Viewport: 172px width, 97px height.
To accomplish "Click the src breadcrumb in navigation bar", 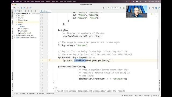I will tap(18, 8).
